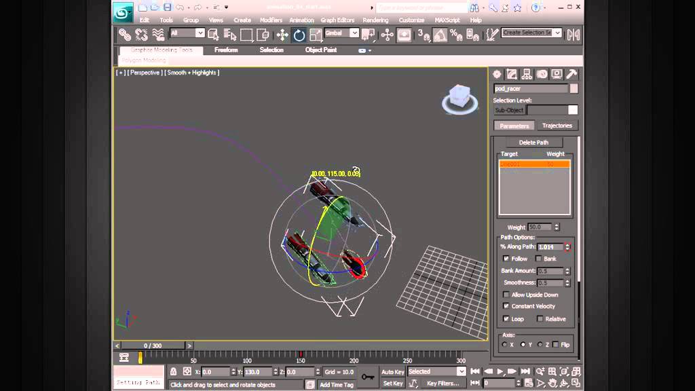Open the Utilities command panel tab
The width and height of the screenshot is (695, 391).
[571, 74]
